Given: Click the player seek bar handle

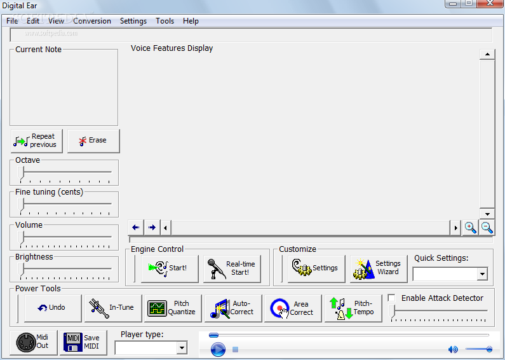Looking at the screenshot, I should tap(213, 335).
